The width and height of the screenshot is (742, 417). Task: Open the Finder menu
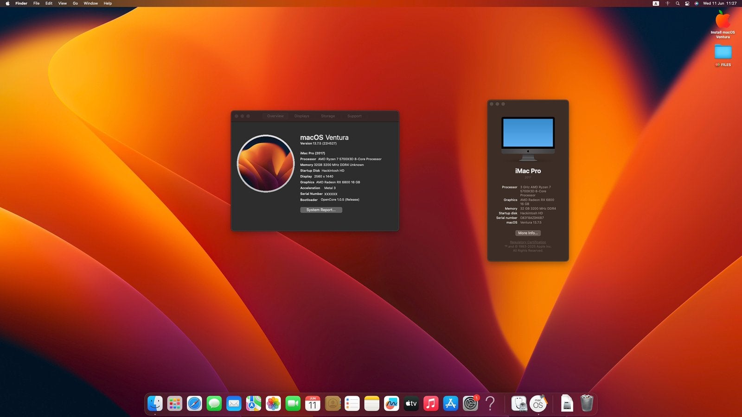(21, 3)
